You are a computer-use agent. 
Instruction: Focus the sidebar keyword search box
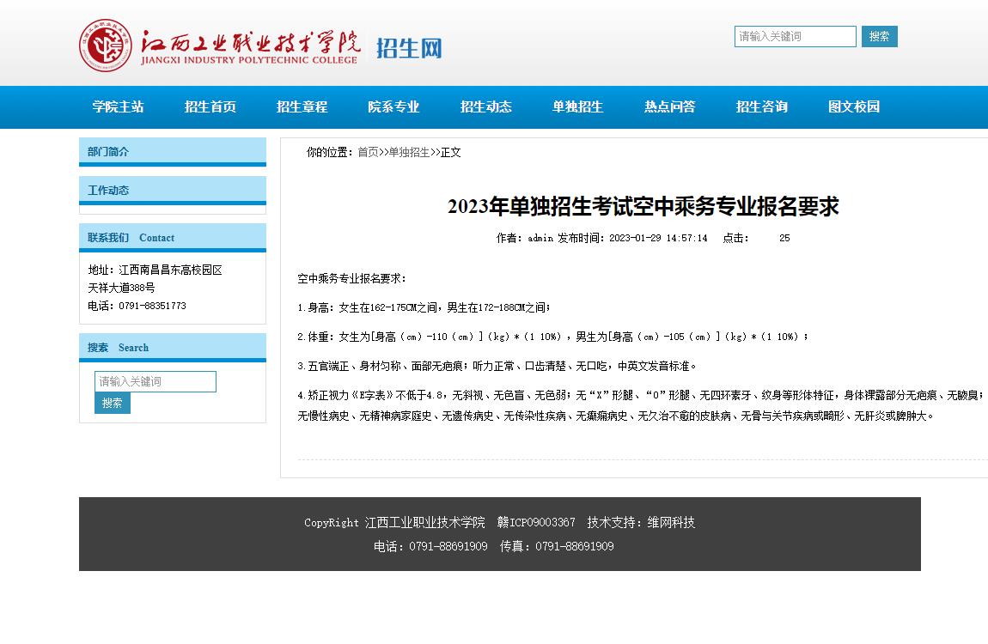click(155, 381)
